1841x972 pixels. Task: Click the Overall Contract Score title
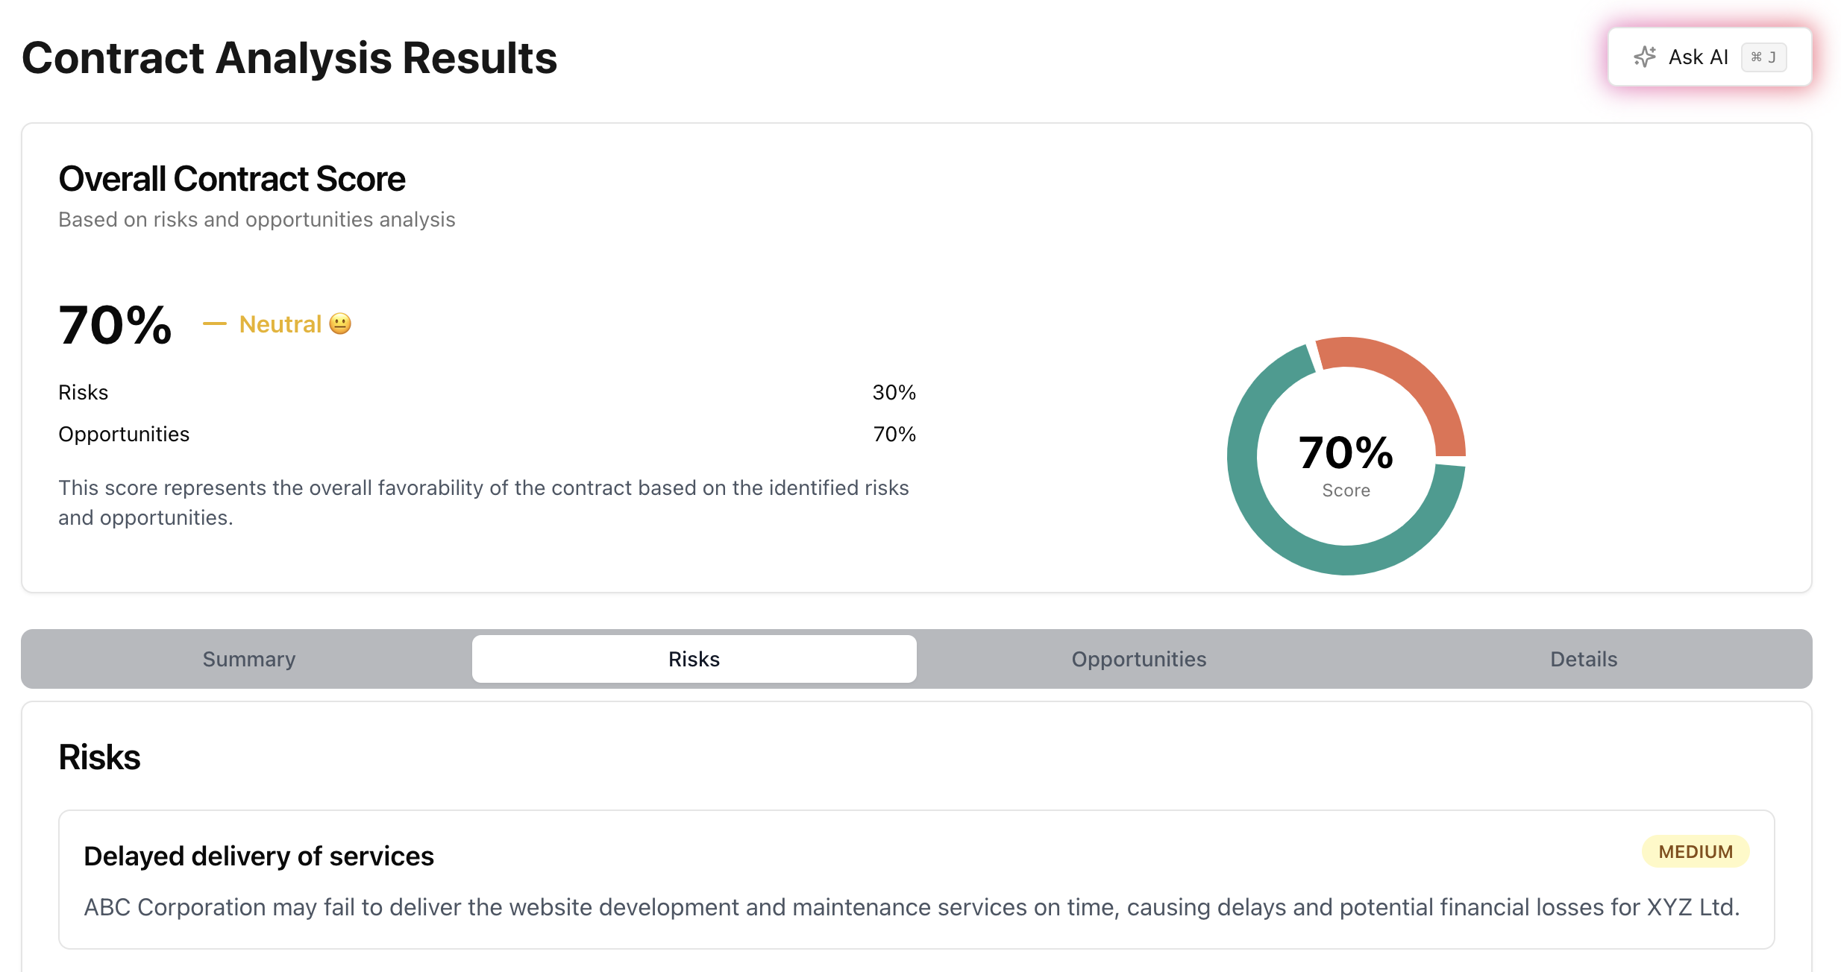click(x=232, y=179)
